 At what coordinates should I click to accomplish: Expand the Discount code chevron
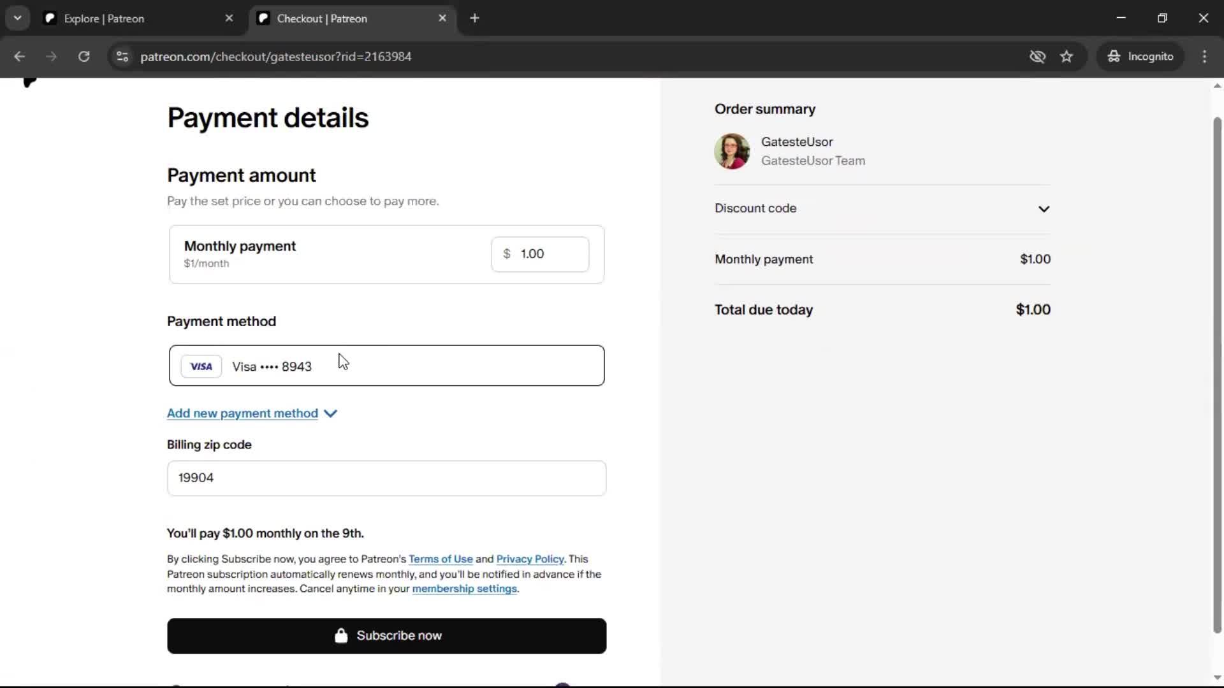(1044, 209)
